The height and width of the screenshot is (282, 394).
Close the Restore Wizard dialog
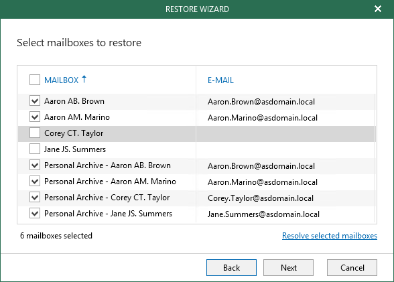pyautogui.click(x=378, y=9)
